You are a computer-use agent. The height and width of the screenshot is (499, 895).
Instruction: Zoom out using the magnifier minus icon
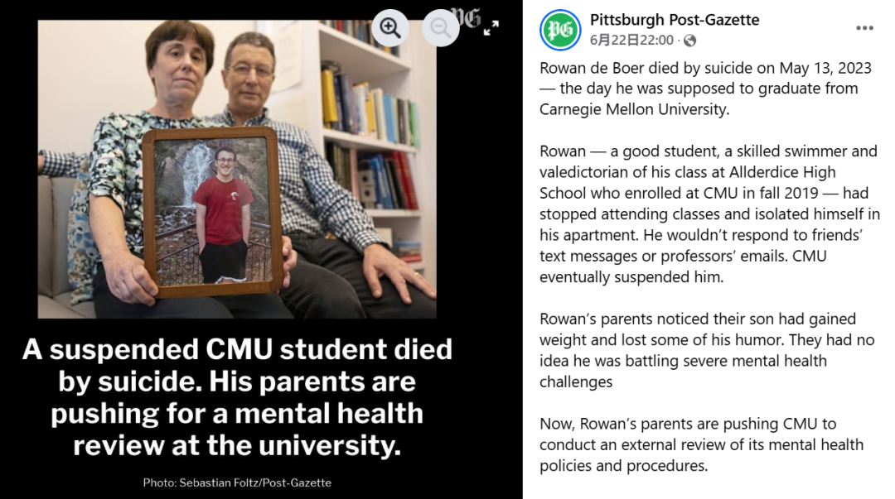tap(440, 27)
